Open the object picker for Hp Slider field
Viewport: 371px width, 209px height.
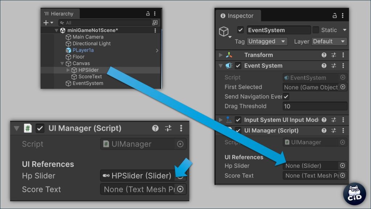(342, 165)
